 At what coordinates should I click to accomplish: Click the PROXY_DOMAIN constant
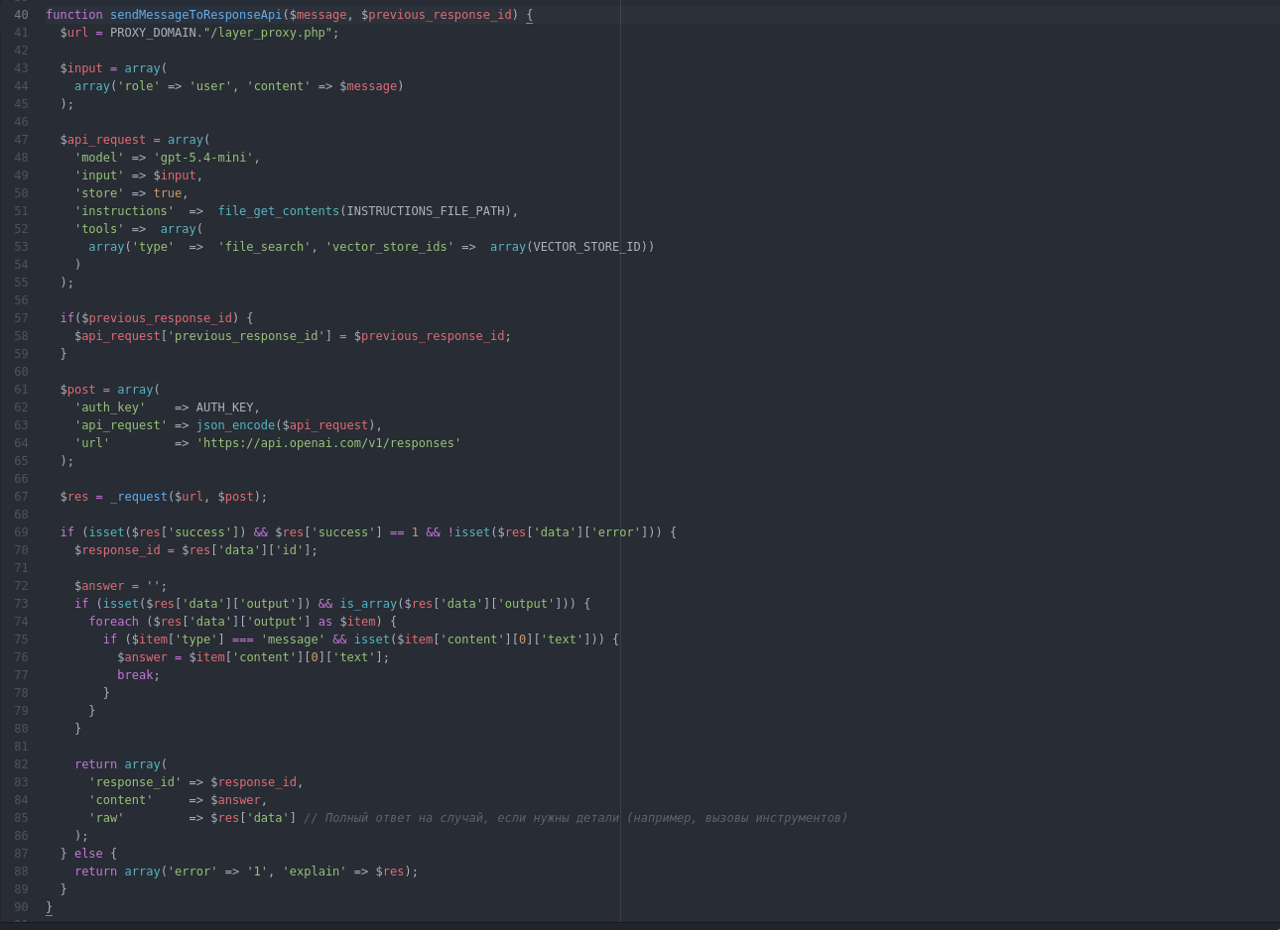tap(153, 33)
